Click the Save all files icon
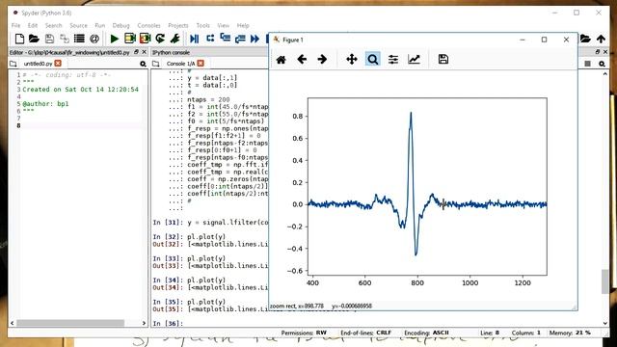The image size is (617, 347). pyautogui.click(x=65, y=39)
